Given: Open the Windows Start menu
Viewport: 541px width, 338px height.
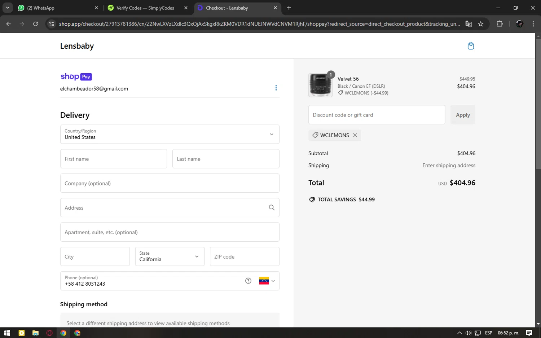Looking at the screenshot, I should (x=7, y=333).
